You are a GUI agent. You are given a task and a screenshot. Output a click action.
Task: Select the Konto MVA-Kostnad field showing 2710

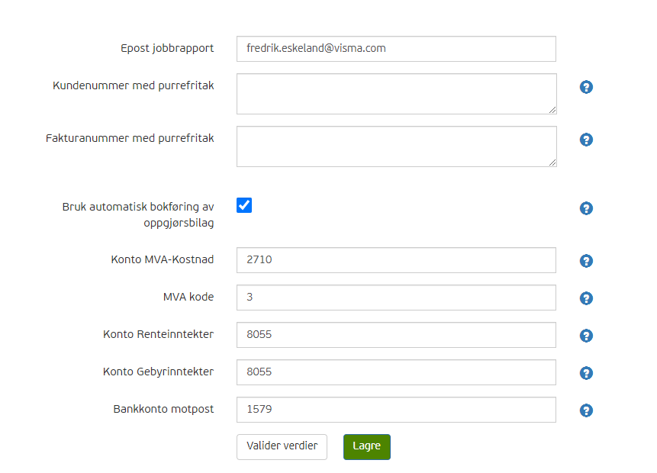click(396, 260)
